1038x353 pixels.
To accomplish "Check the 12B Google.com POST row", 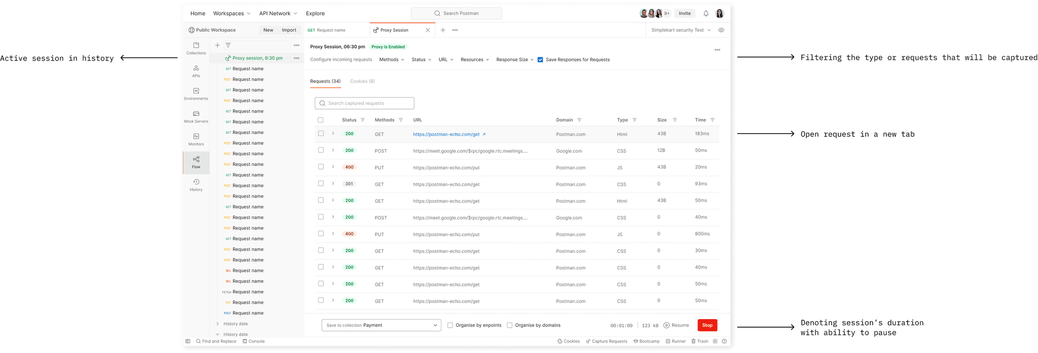I will 321,150.
